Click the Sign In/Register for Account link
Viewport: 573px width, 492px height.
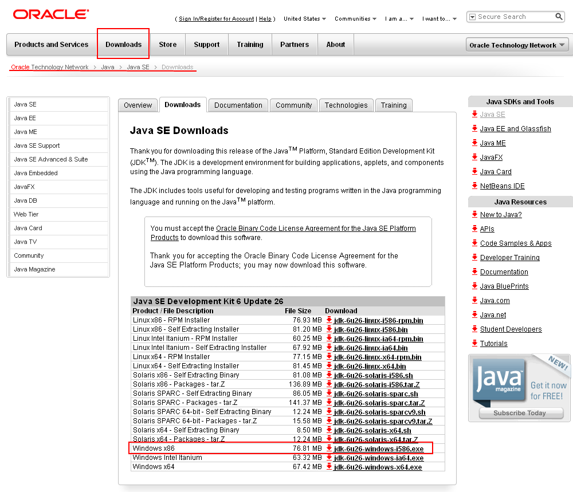point(217,19)
